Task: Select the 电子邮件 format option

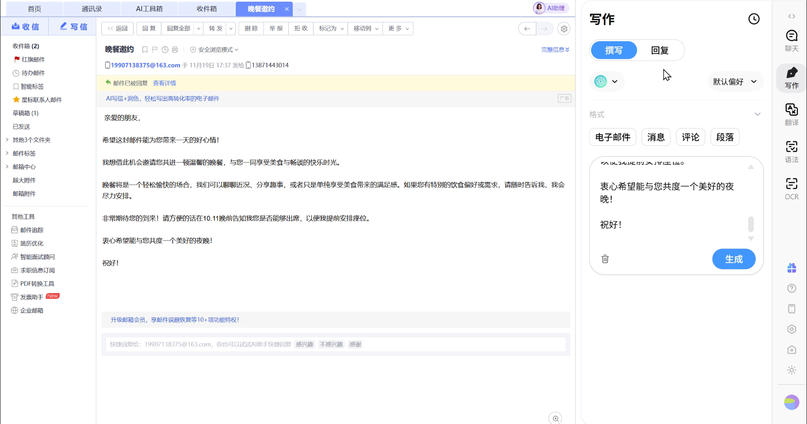Action: coord(612,137)
